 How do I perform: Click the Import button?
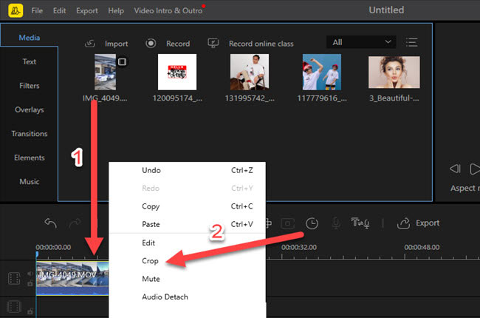pos(107,44)
